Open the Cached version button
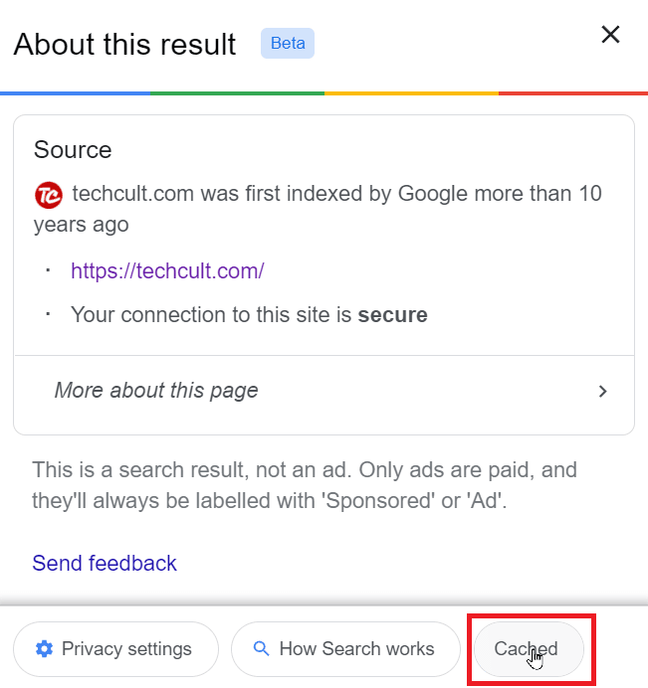 (530, 649)
